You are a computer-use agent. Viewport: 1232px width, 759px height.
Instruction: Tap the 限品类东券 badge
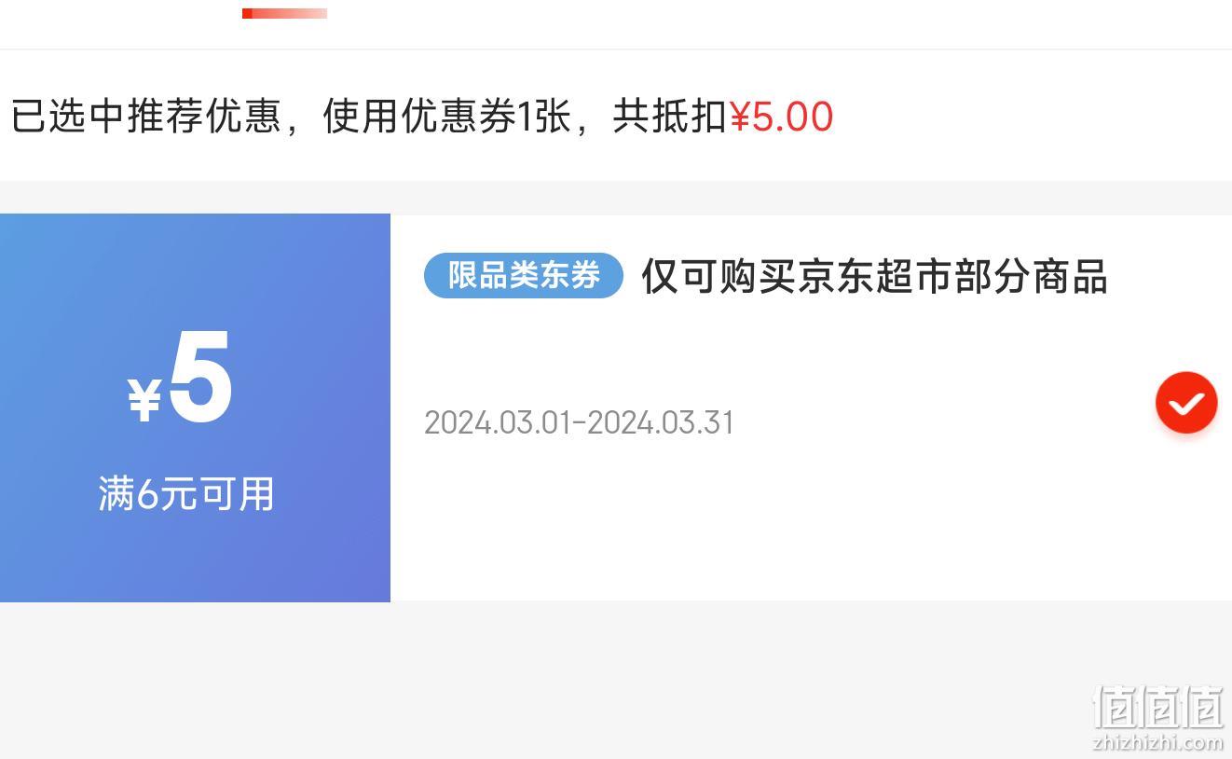[x=523, y=275]
